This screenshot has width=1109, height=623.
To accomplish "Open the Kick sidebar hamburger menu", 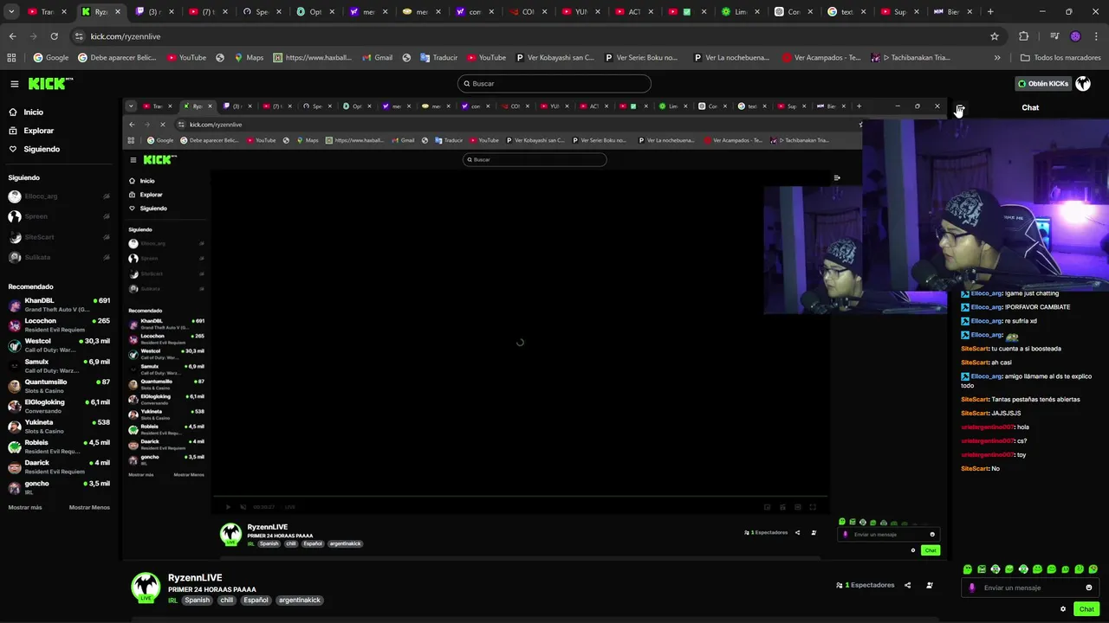I will click(15, 84).
